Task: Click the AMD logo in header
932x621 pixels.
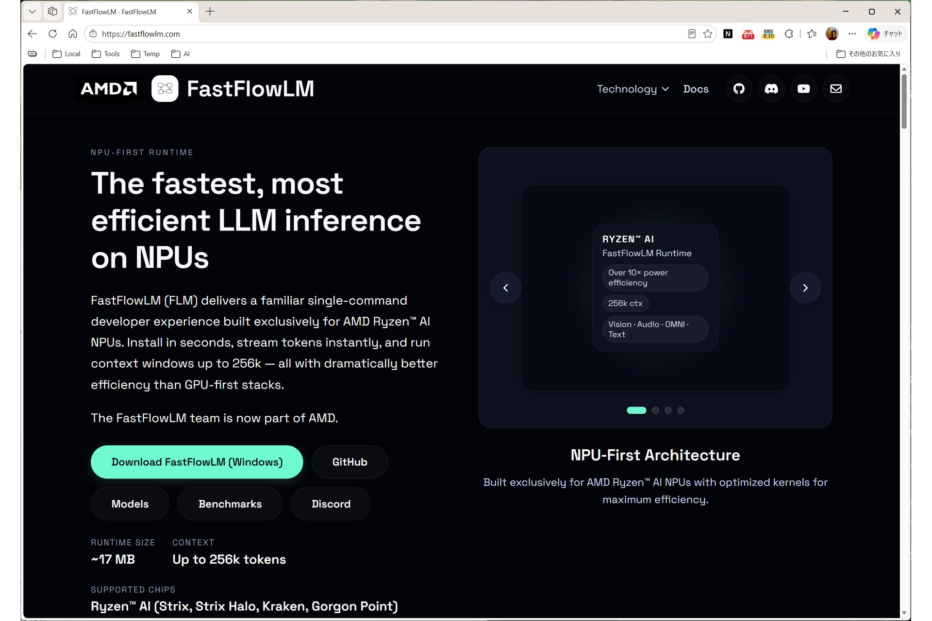Action: point(109,89)
